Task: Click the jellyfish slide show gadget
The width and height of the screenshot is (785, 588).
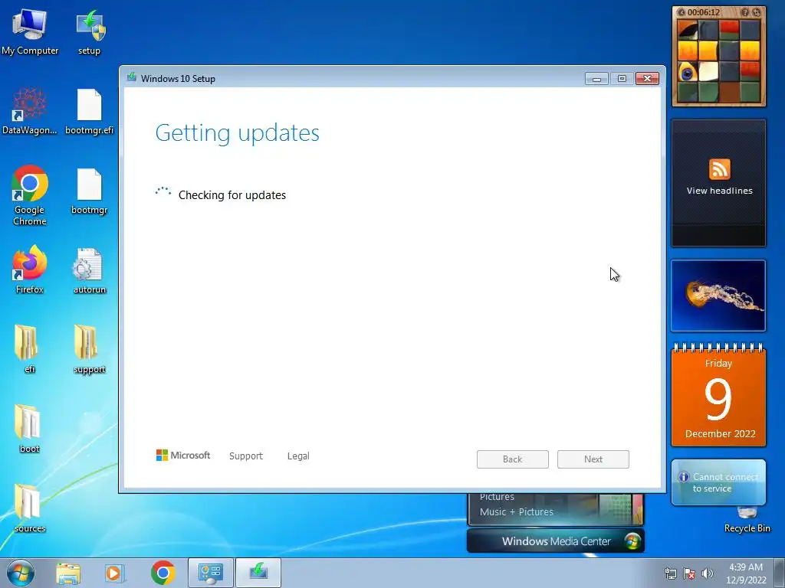Action: (x=718, y=296)
